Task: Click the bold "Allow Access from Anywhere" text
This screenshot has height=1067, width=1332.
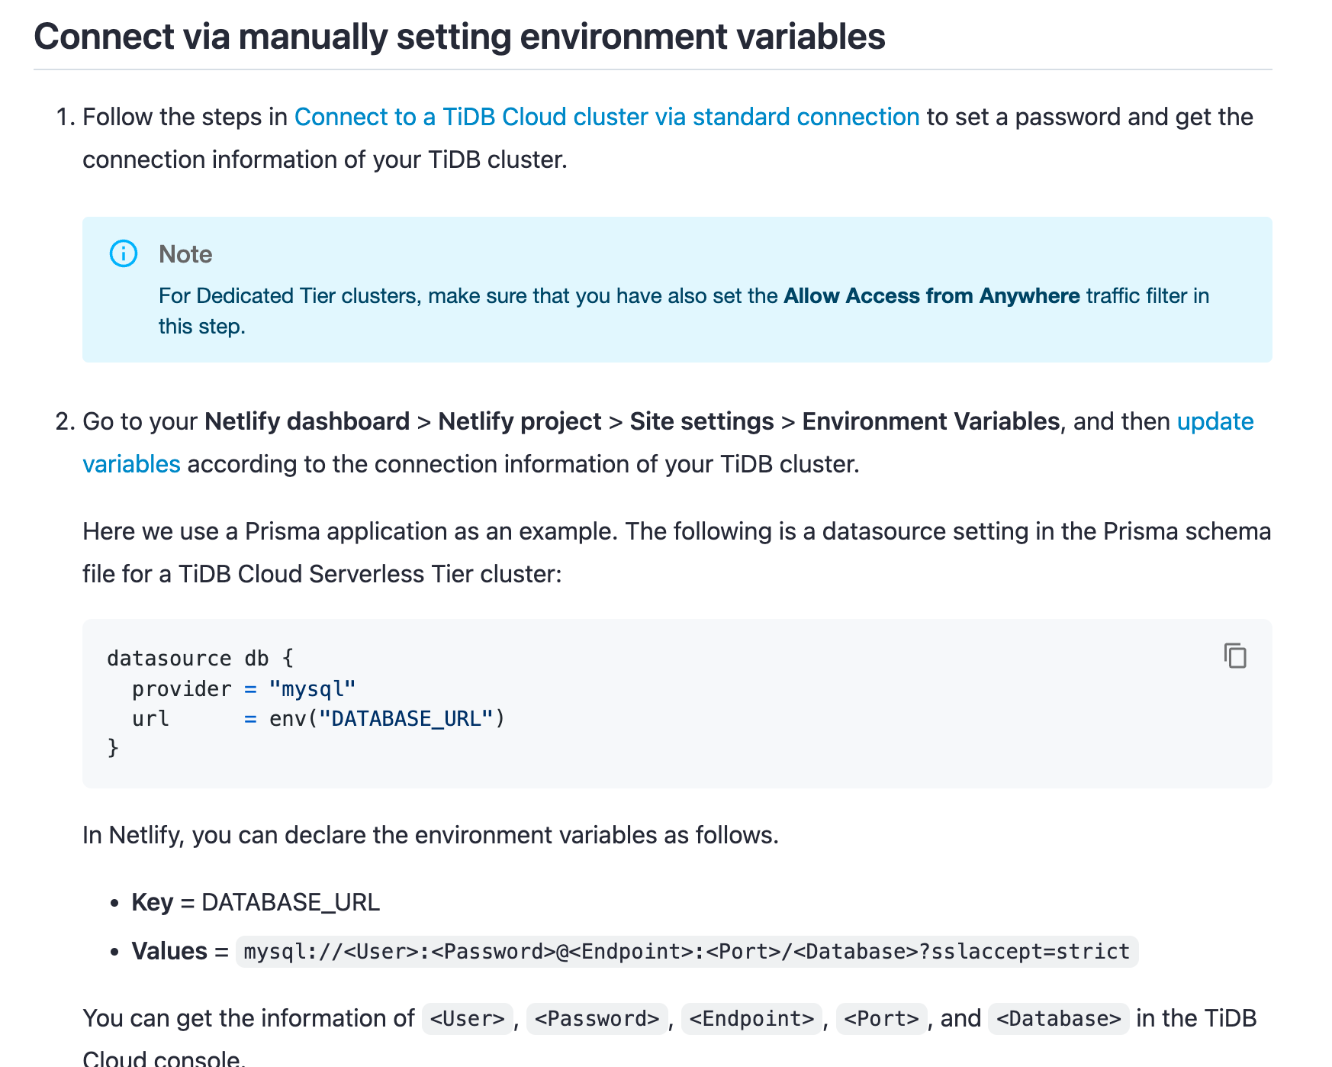Action: pyautogui.click(x=931, y=296)
